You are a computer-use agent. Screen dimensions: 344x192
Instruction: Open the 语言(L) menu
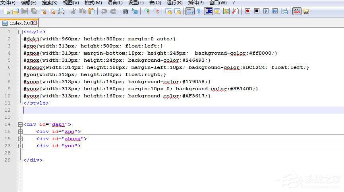click(x=115, y=3)
